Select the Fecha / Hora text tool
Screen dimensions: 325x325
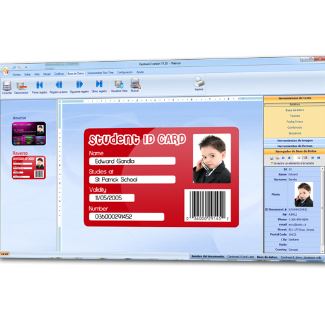pyautogui.click(x=294, y=122)
